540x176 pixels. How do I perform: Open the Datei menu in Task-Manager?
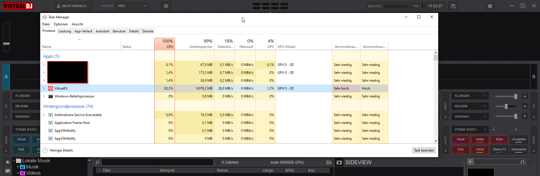tap(46, 24)
